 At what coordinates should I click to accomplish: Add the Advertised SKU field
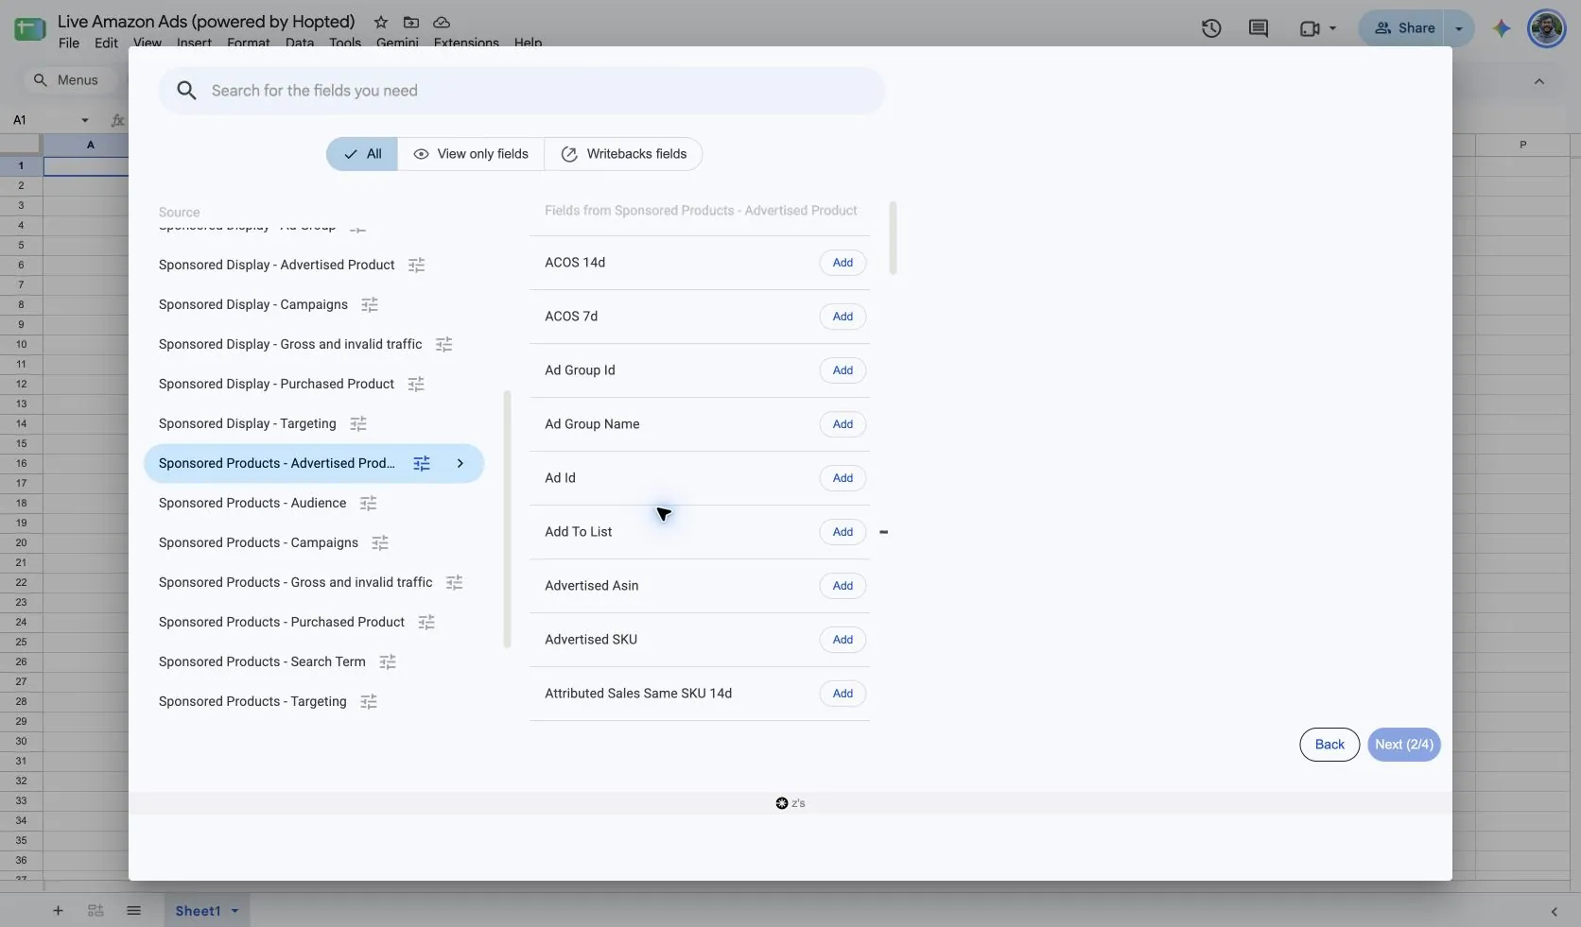point(843,640)
